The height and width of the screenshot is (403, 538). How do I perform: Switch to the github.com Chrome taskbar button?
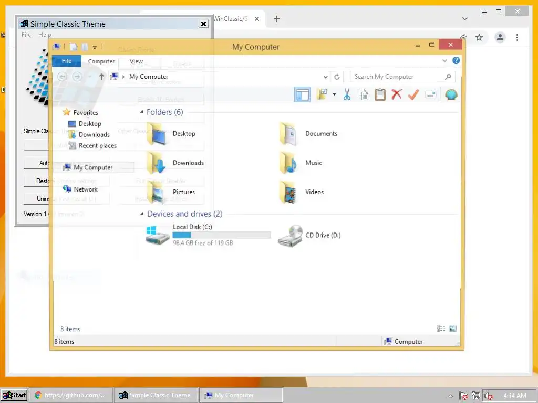coord(71,395)
